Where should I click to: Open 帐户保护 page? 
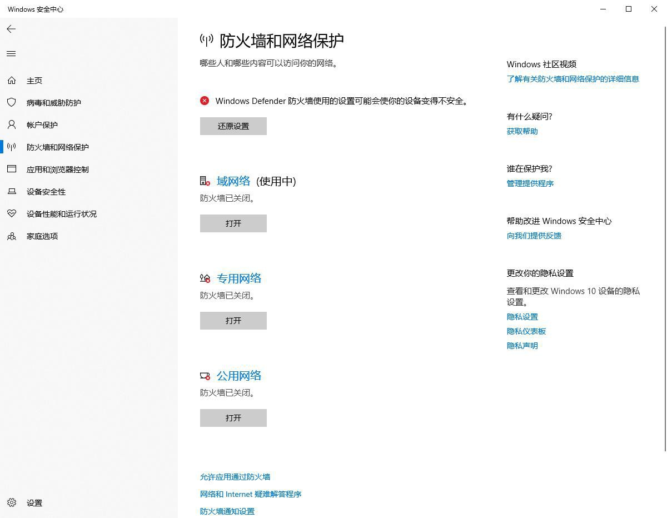coord(42,125)
